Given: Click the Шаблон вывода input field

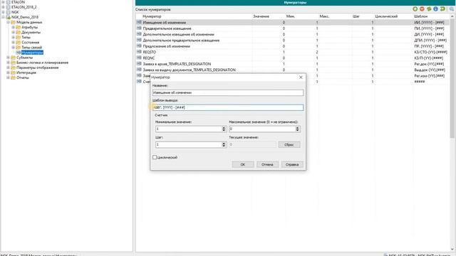Looking at the screenshot, I should pyautogui.click(x=228, y=107).
